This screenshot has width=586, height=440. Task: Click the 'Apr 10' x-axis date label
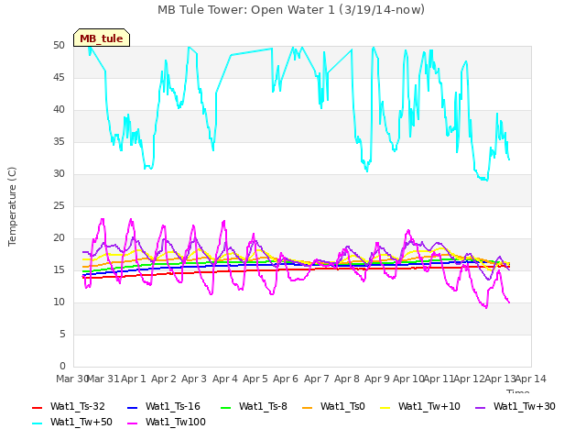click(x=408, y=379)
